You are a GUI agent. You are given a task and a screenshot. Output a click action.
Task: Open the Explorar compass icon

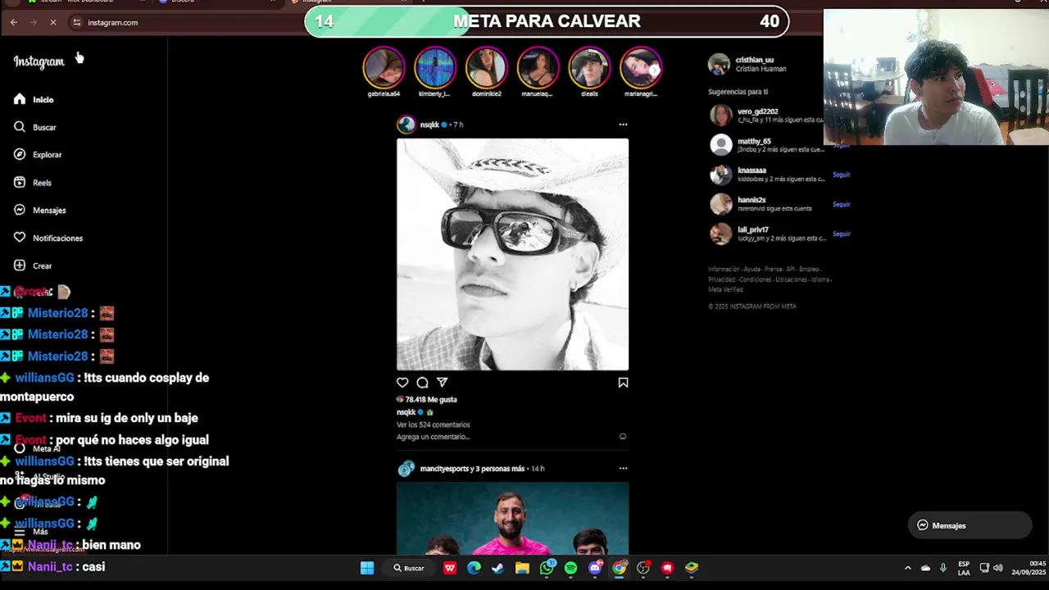pyautogui.click(x=20, y=154)
